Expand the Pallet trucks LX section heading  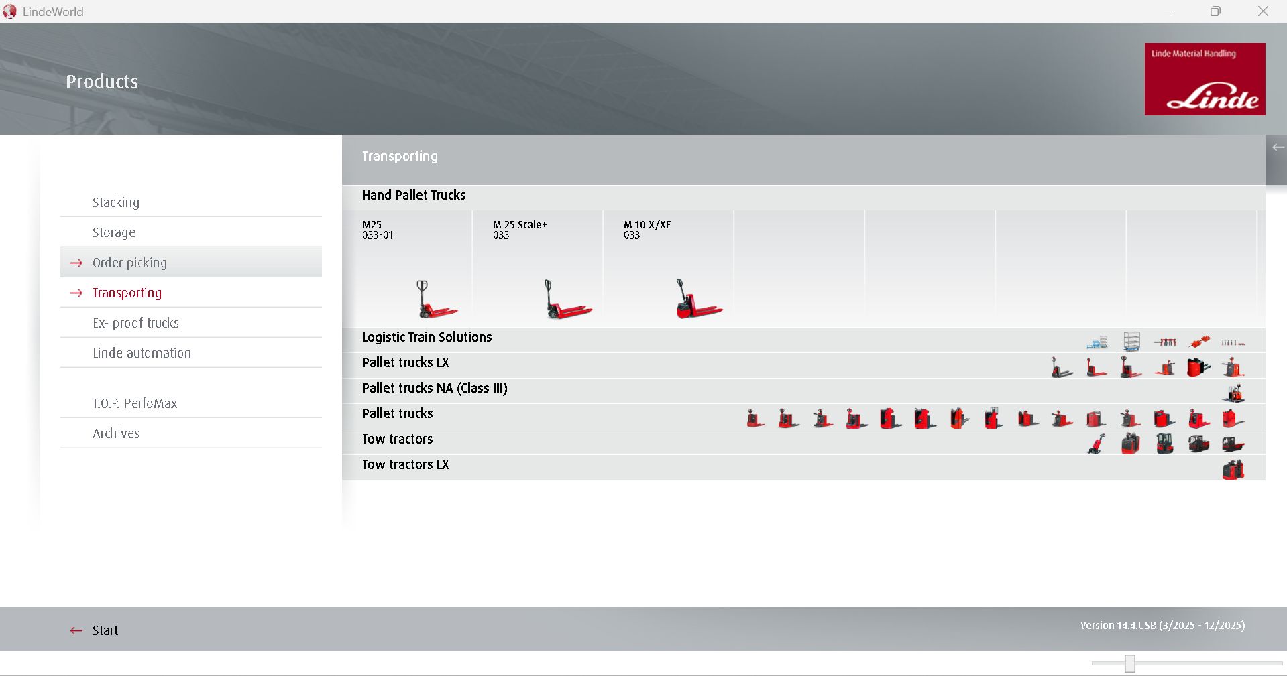point(406,362)
